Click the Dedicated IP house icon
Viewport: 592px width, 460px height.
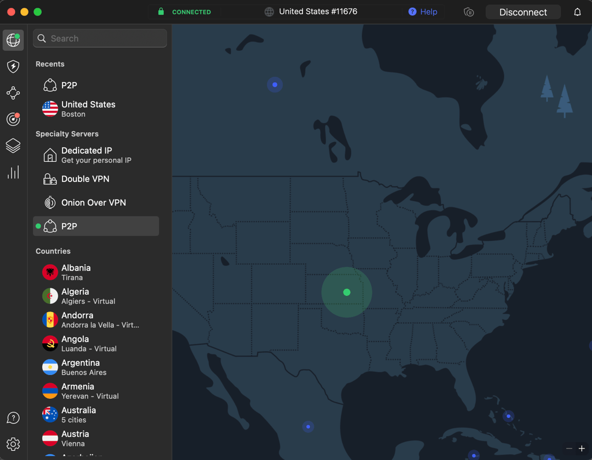coord(50,155)
